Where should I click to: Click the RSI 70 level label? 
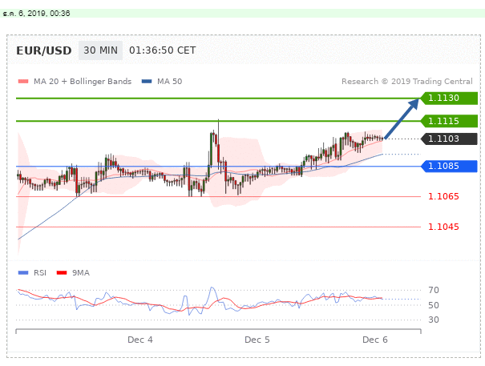pos(434,290)
